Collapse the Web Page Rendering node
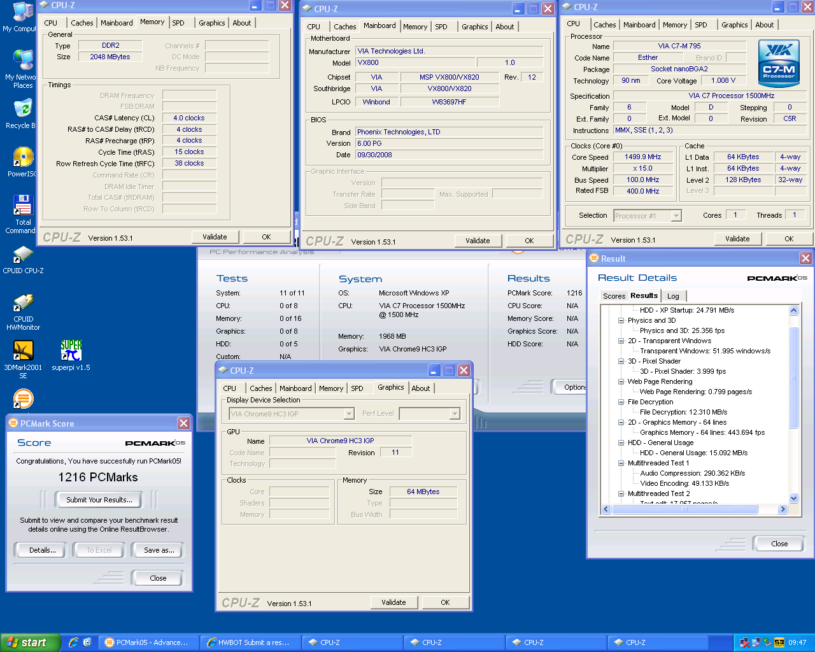The height and width of the screenshot is (652, 815). 621,381
